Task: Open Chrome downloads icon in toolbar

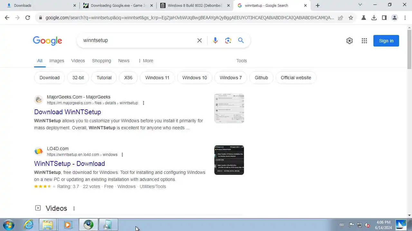Action: pyautogui.click(x=374, y=18)
